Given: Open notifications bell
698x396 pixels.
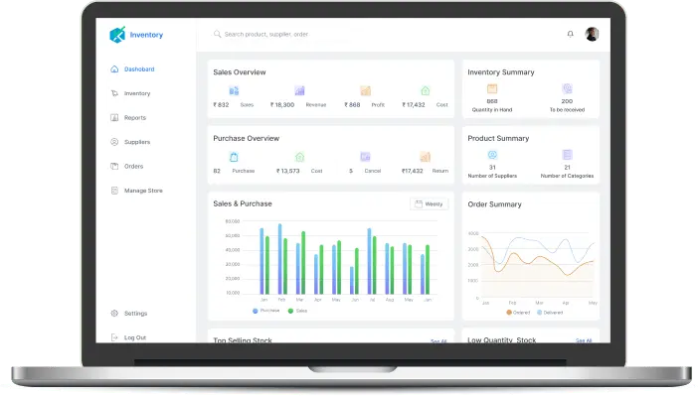Looking at the screenshot, I should click(x=571, y=34).
